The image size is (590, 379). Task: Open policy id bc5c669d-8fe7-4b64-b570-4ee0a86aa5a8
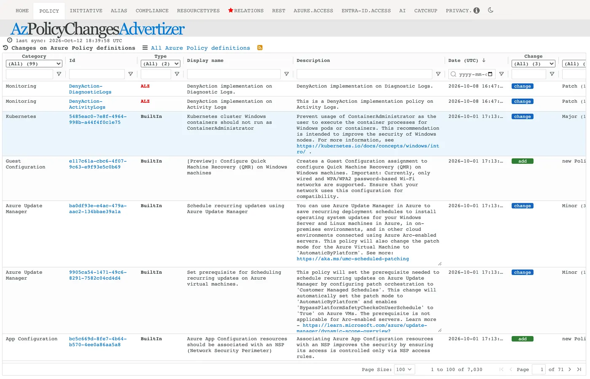[x=98, y=342]
